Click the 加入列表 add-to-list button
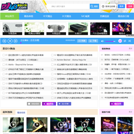Image resolution: width=134 pixels, height=134 pixels. point(64,104)
